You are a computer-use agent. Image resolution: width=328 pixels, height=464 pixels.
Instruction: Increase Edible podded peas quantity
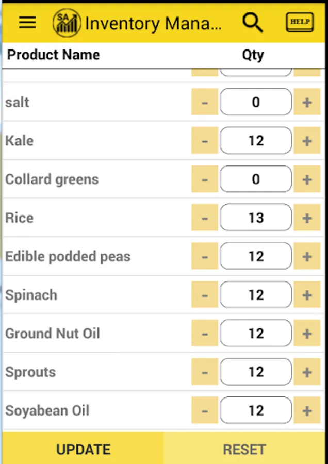307,256
